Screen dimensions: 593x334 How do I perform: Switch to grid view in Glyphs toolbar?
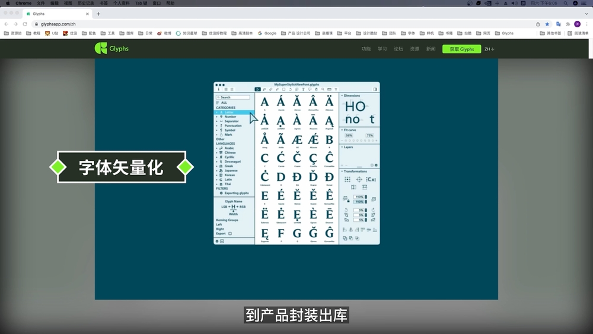[226, 89]
